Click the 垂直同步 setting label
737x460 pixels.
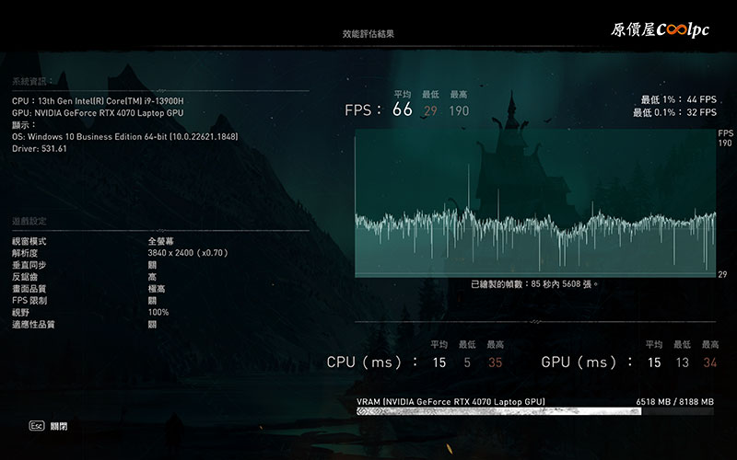(29, 265)
